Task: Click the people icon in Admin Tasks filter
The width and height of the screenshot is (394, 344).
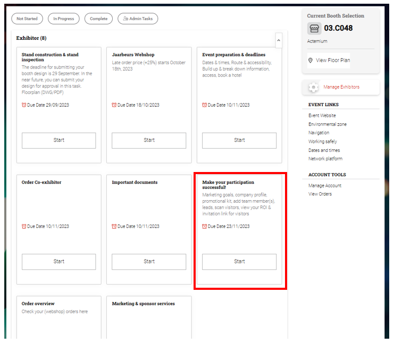Action: 125,19
